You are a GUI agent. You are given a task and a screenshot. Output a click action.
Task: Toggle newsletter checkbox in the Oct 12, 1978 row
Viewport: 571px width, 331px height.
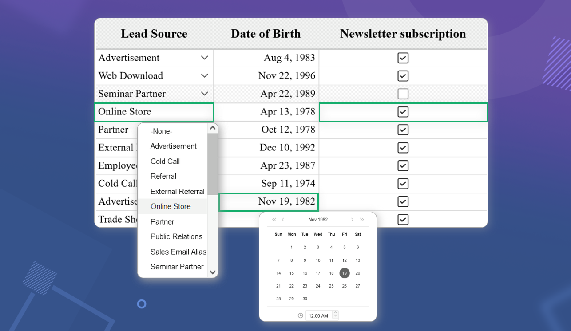[x=403, y=130]
